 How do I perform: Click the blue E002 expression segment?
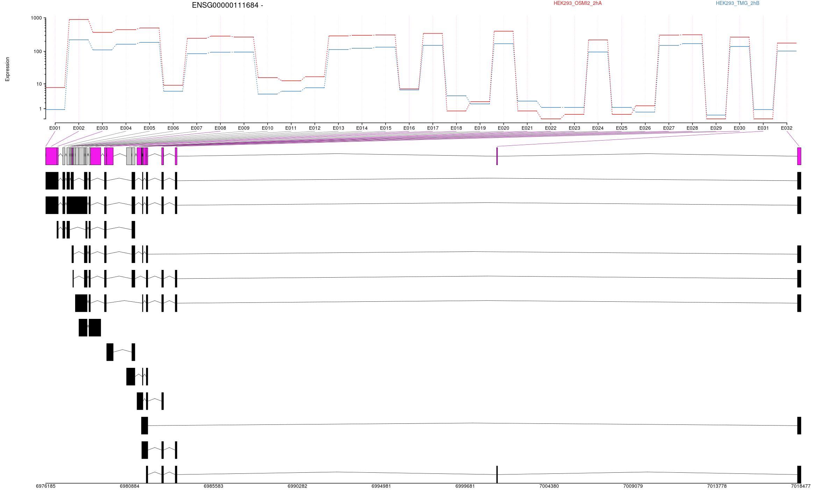pos(79,40)
